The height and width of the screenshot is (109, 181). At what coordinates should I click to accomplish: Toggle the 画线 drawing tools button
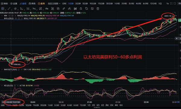(x=23, y=4)
